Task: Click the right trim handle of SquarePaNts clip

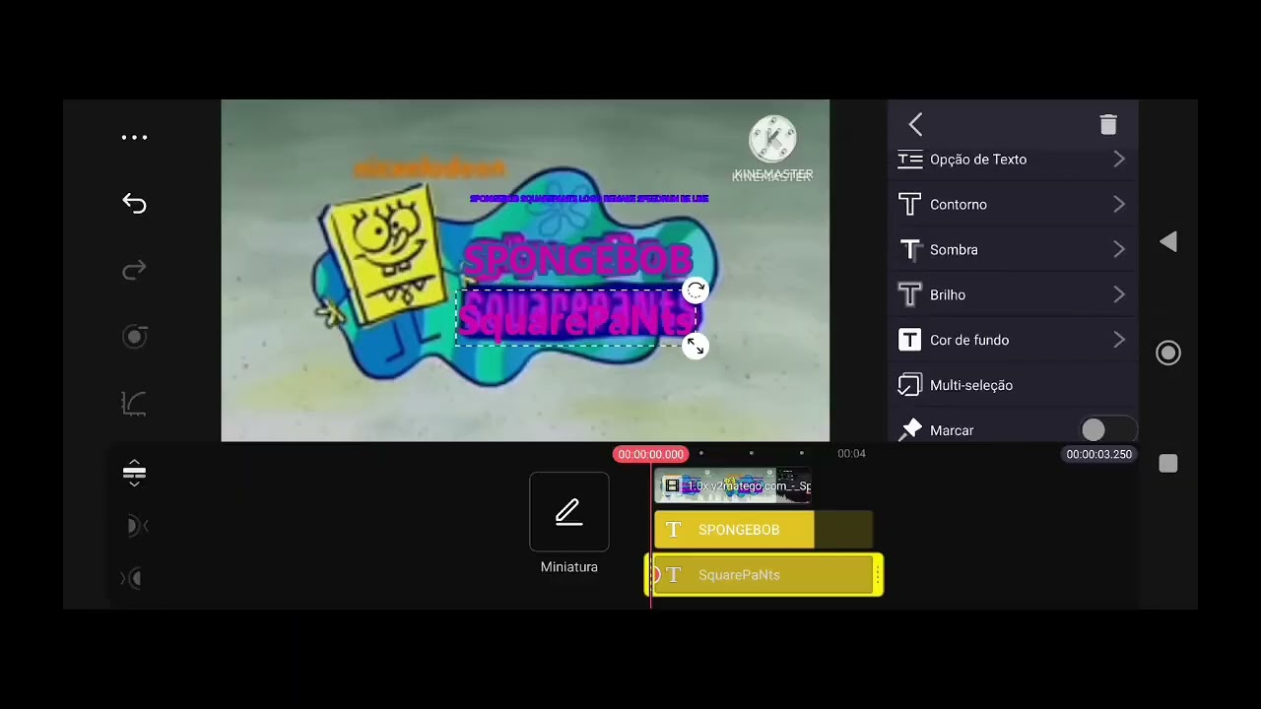Action: point(878,575)
